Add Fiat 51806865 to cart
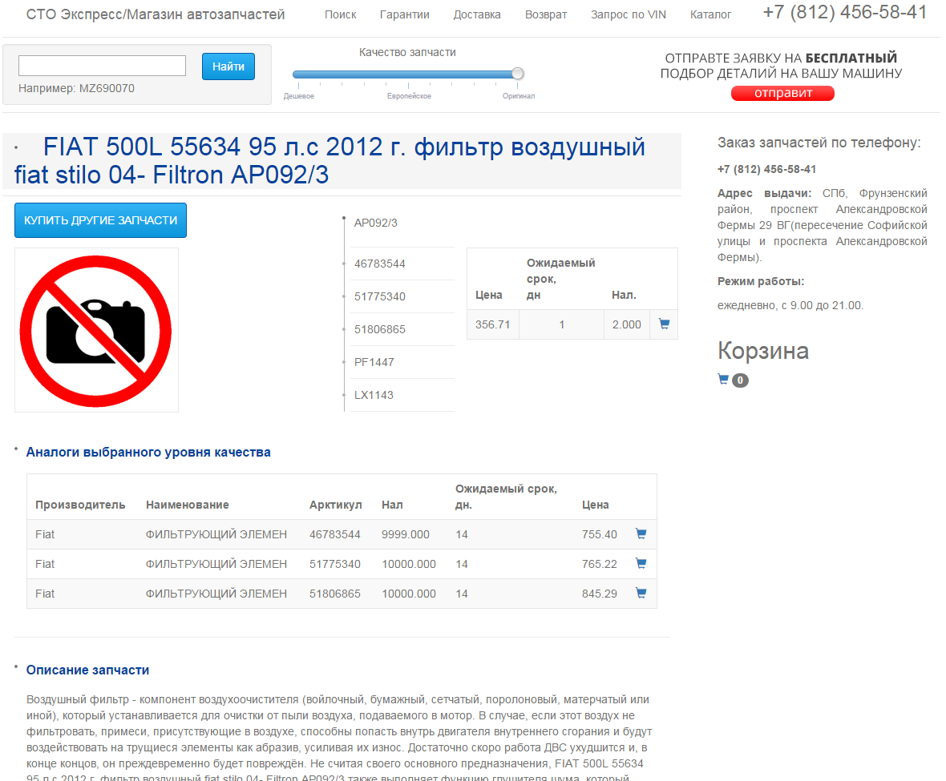The height and width of the screenshot is (781, 946). point(641,594)
